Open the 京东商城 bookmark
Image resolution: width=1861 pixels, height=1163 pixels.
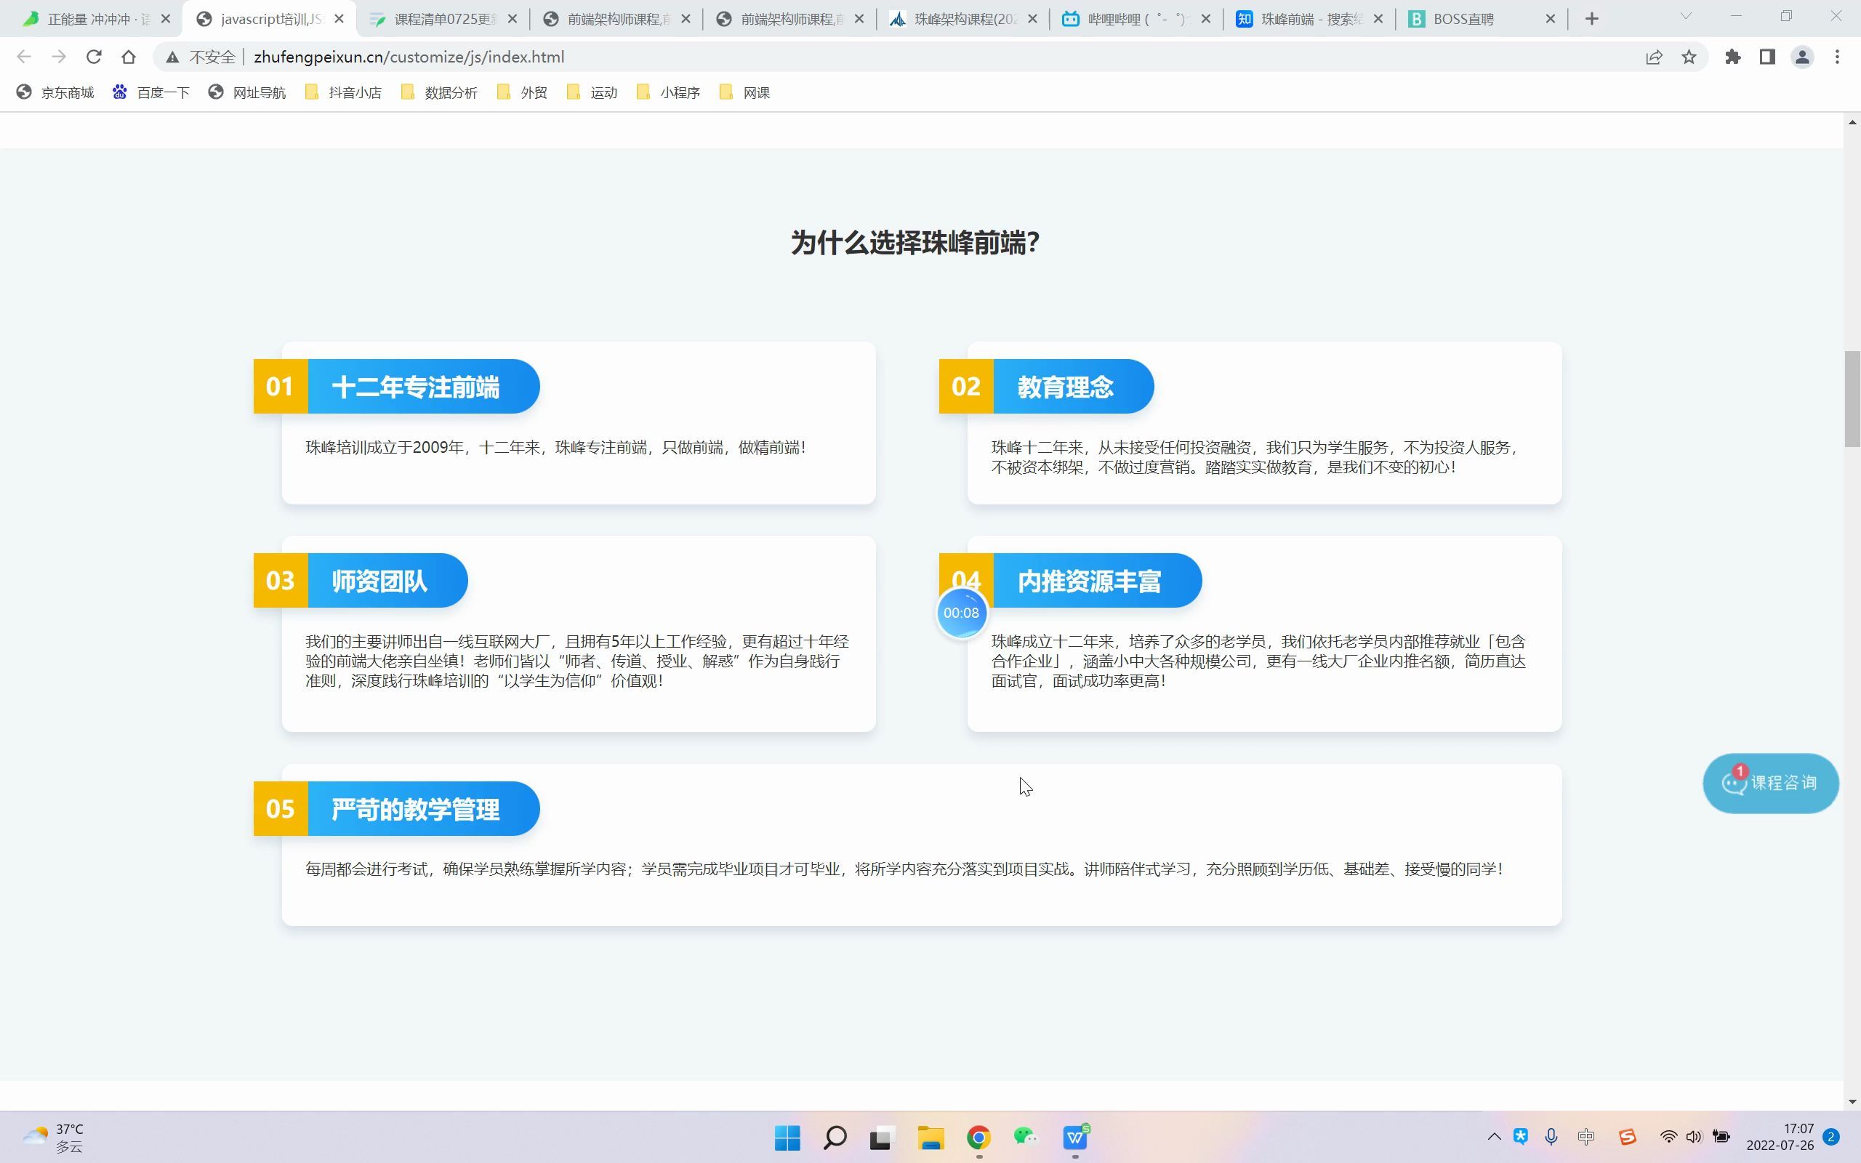55,92
